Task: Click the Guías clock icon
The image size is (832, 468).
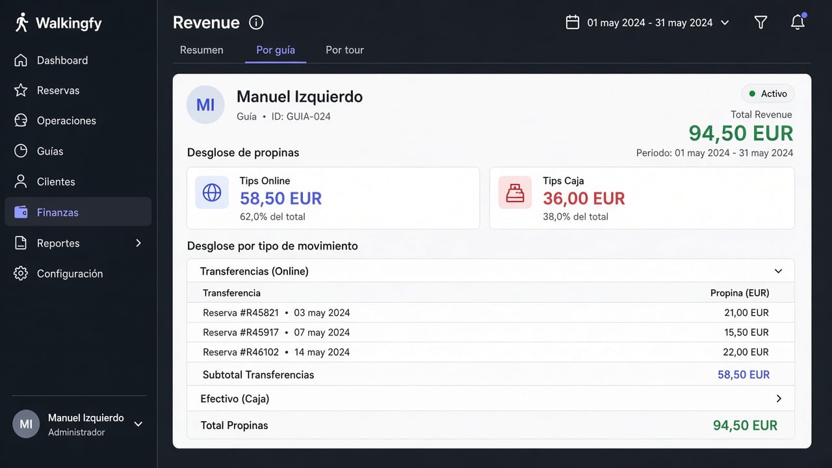Action: [21, 151]
